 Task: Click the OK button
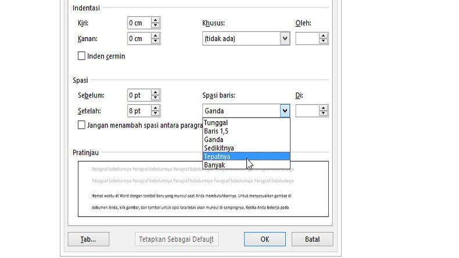pyautogui.click(x=264, y=239)
